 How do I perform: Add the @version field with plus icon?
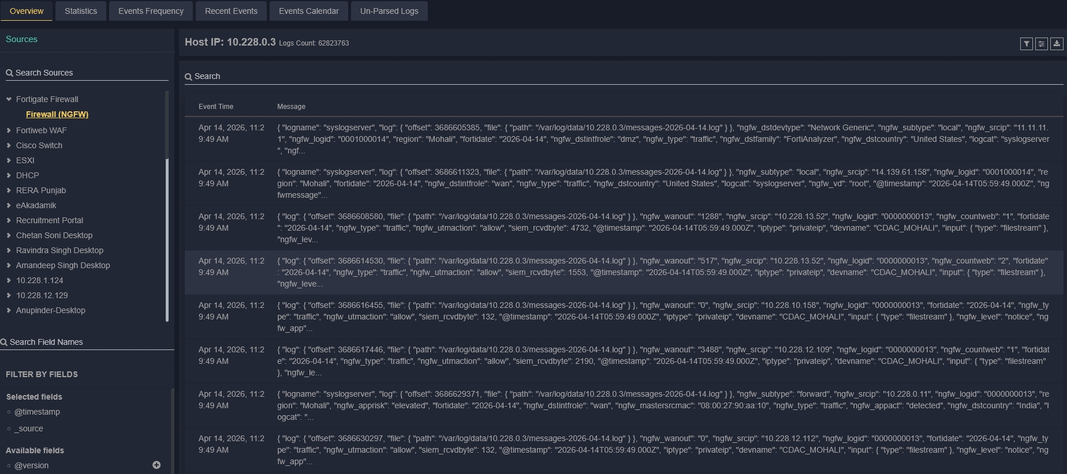pyautogui.click(x=156, y=465)
